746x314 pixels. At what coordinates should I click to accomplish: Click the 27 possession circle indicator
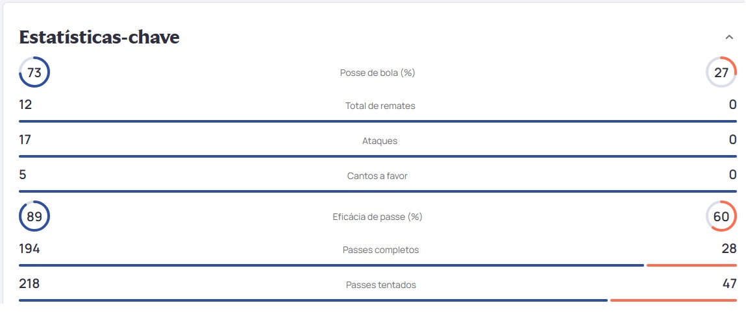tap(721, 72)
